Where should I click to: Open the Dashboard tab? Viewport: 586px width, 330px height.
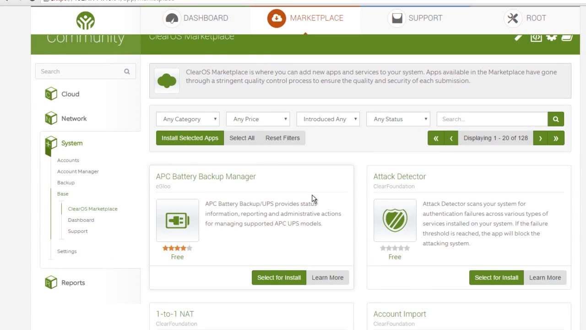[x=195, y=18]
